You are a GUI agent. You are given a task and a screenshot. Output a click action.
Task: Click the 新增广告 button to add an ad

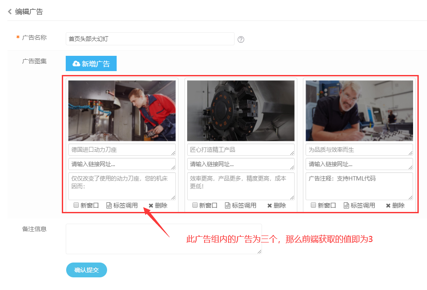click(91, 63)
